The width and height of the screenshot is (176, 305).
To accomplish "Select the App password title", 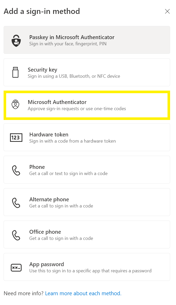I will [x=47, y=264].
